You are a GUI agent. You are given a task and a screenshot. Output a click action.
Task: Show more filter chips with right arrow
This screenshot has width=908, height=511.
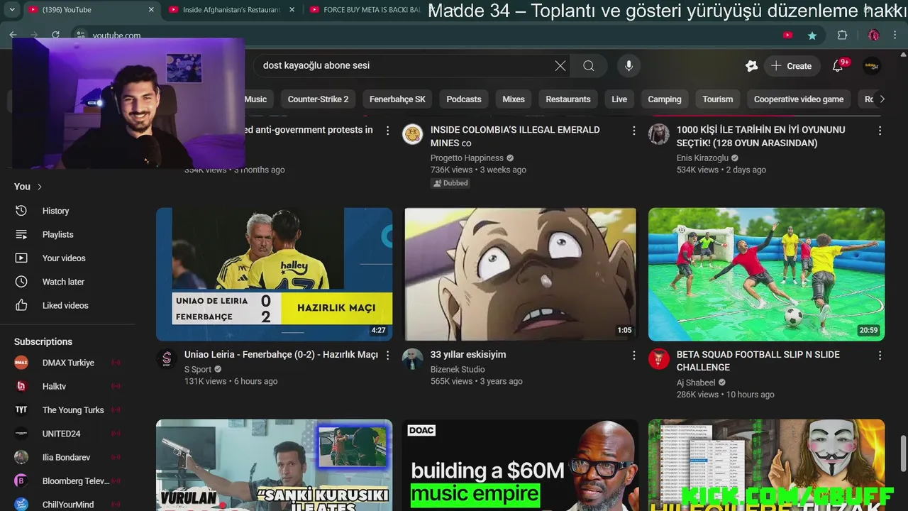882,99
